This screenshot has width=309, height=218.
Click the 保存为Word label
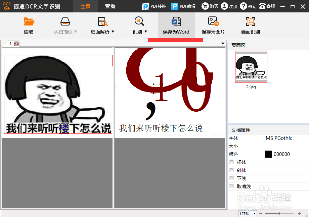click(176, 32)
